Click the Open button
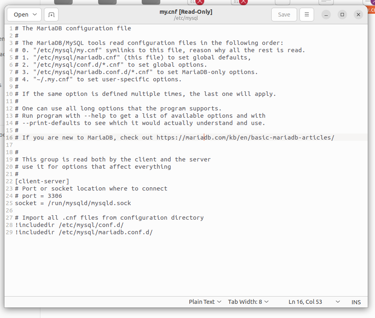Viewport: 375px width, 318px height. pos(21,15)
